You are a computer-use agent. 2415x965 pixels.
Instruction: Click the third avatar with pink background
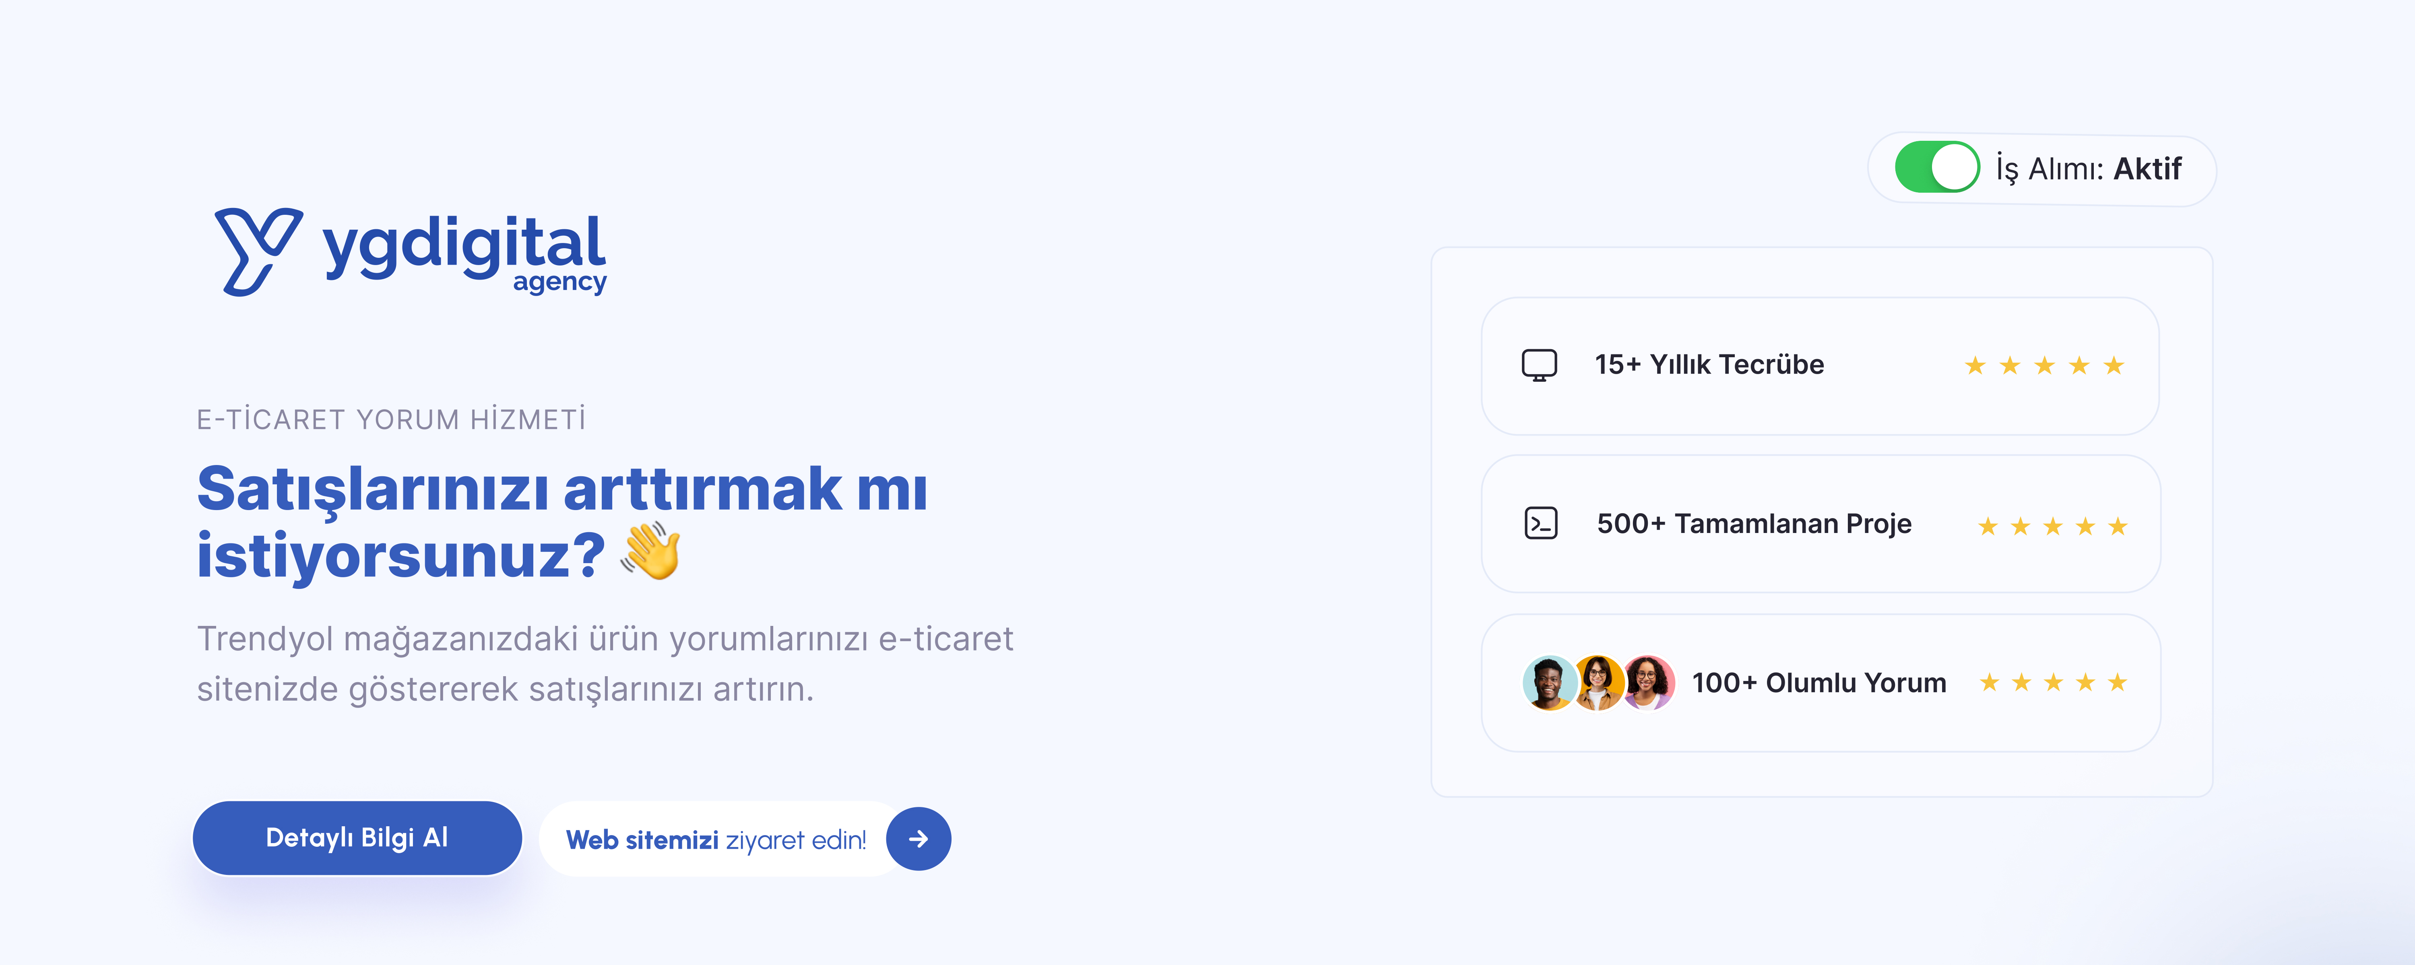tap(1648, 683)
